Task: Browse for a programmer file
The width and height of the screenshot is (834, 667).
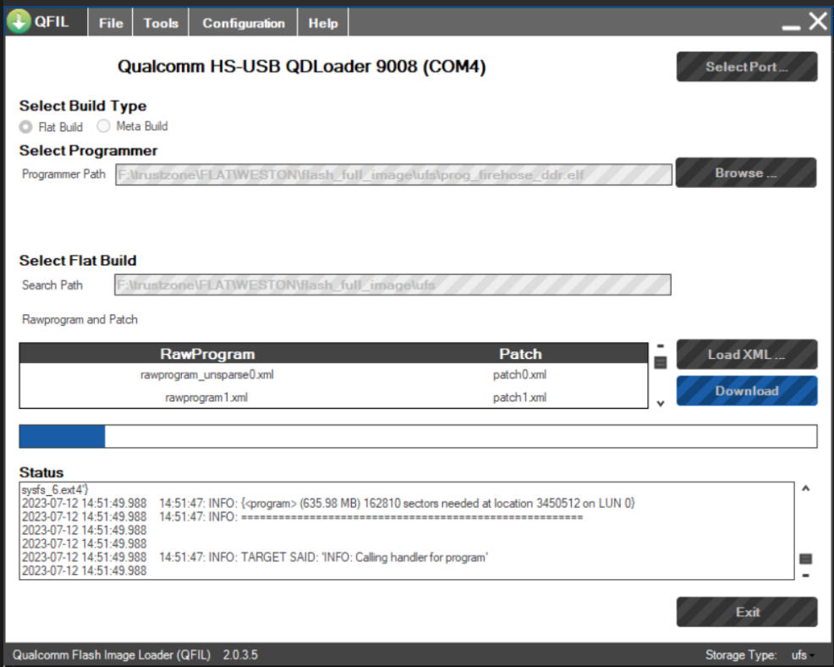Action: pos(746,173)
